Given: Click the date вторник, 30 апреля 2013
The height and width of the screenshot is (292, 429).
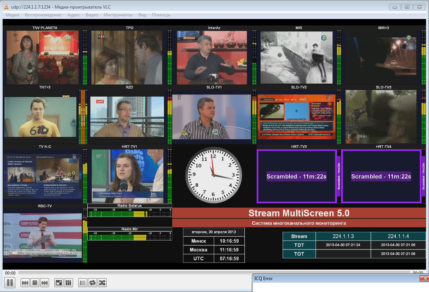Looking at the screenshot, I should tap(214, 232).
